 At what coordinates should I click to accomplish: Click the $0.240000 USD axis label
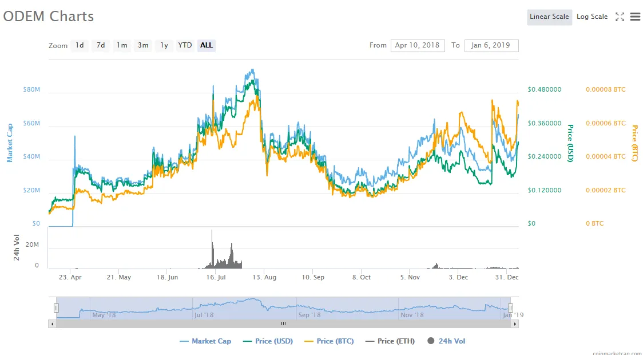click(x=545, y=157)
